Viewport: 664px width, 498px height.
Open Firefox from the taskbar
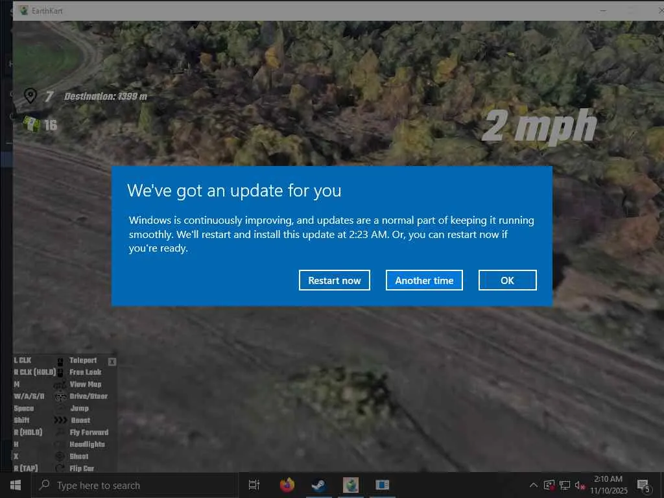[287, 485]
